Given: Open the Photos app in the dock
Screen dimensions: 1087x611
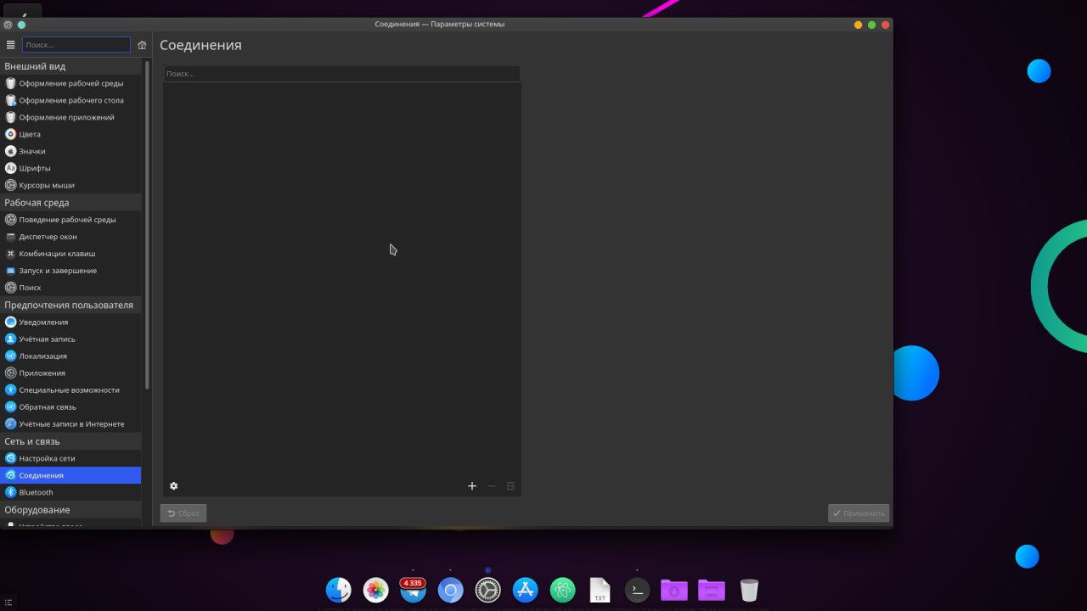Looking at the screenshot, I should pyautogui.click(x=376, y=590).
